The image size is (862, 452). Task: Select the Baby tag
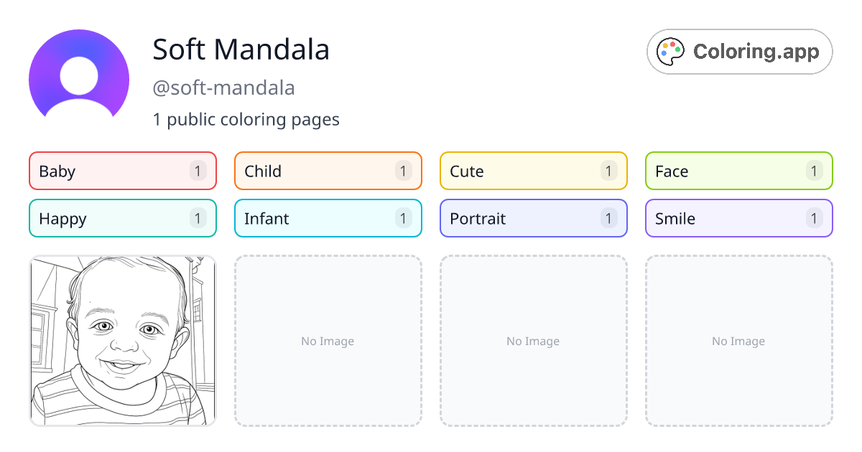coord(123,171)
